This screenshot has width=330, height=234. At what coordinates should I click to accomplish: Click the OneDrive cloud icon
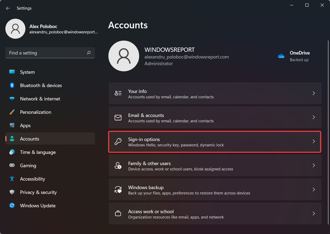click(281, 56)
